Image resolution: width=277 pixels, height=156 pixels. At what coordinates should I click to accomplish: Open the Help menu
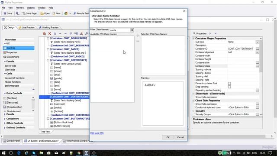coord(51,8)
